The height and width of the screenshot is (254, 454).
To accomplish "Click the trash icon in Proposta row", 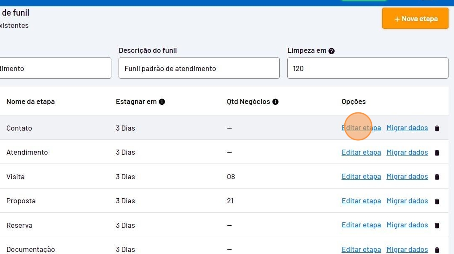I will [437, 202].
